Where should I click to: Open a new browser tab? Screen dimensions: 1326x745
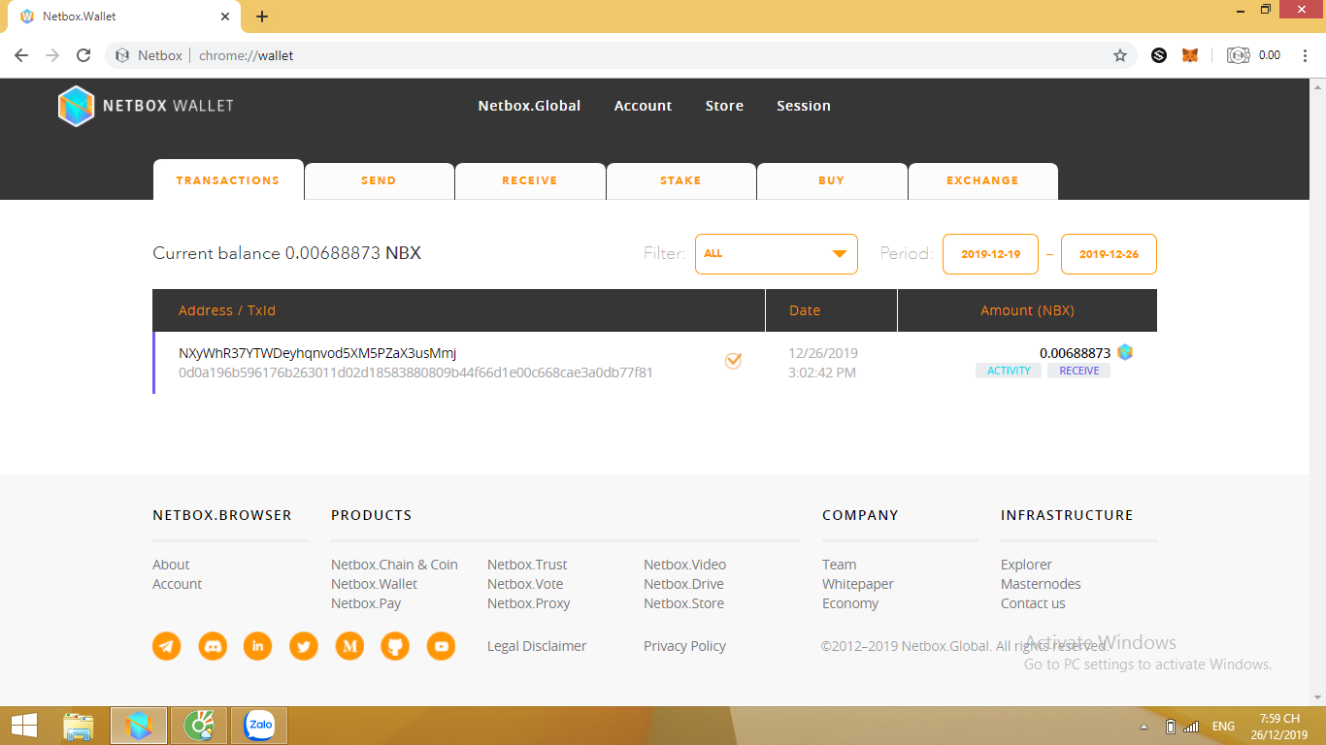coord(262,16)
